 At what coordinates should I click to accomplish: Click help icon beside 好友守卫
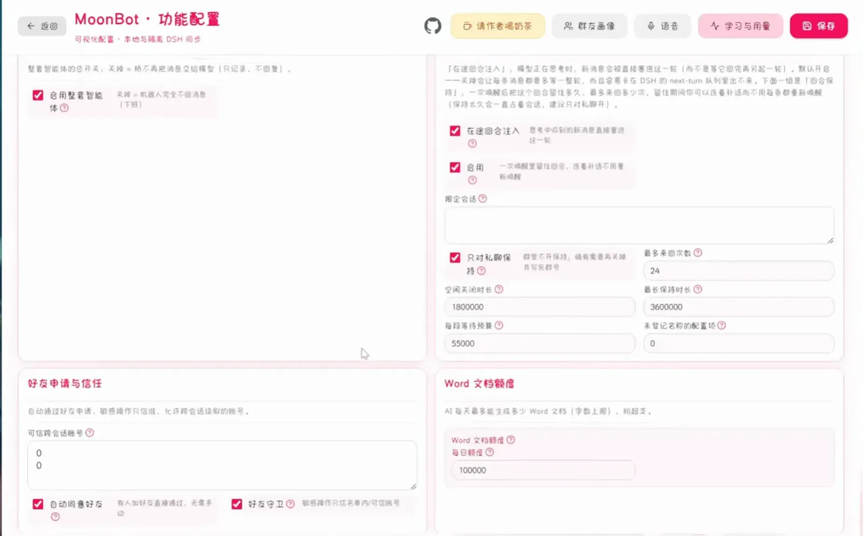[290, 504]
